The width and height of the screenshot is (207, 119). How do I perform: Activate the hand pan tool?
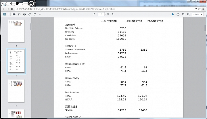[x=178, y=14]
